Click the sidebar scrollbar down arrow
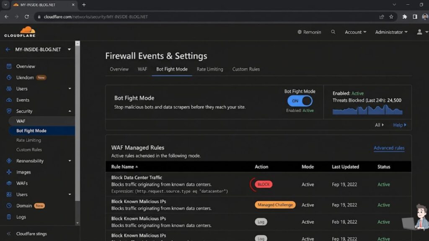 pos(78,223)
